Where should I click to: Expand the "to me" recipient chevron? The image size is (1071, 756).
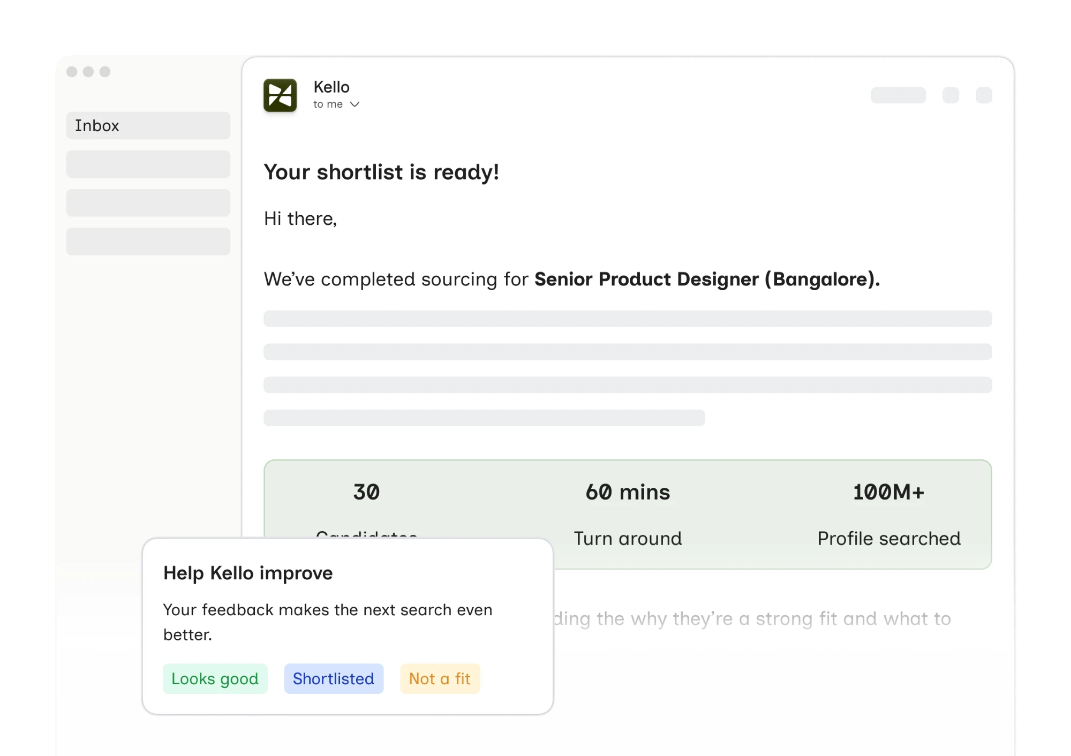click(355, 104)
